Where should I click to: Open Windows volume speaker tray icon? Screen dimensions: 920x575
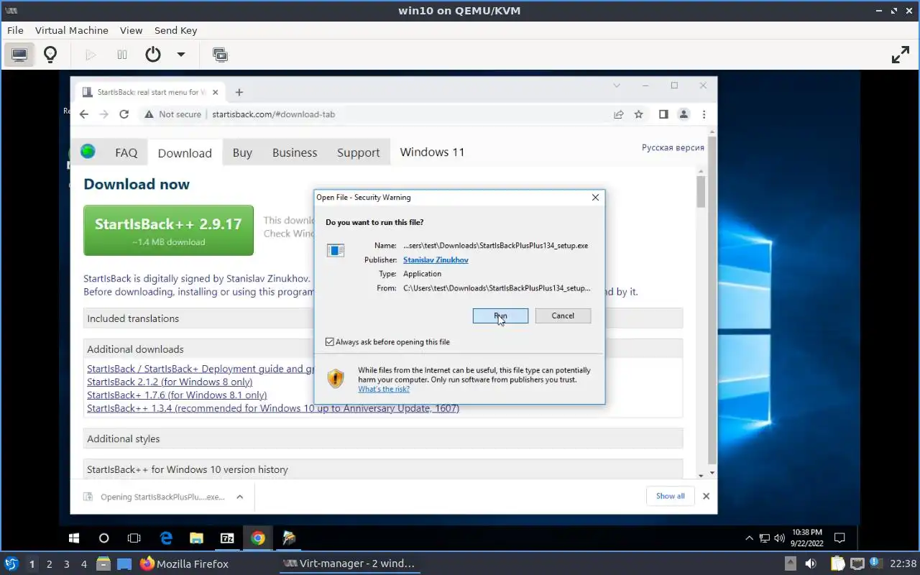778,538
